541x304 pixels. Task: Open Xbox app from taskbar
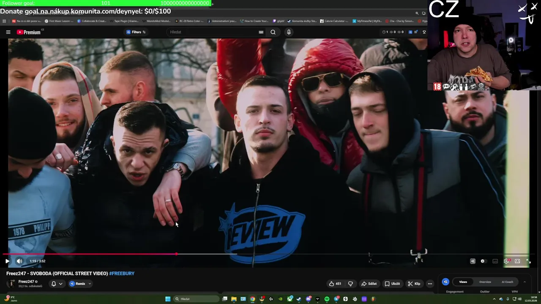pyautogui.click(x=290, y=299)
